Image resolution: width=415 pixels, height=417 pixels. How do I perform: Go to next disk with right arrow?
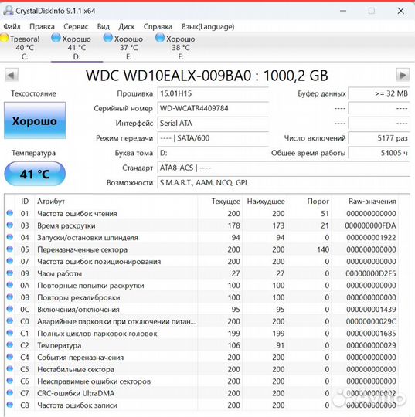coord(403,75)
